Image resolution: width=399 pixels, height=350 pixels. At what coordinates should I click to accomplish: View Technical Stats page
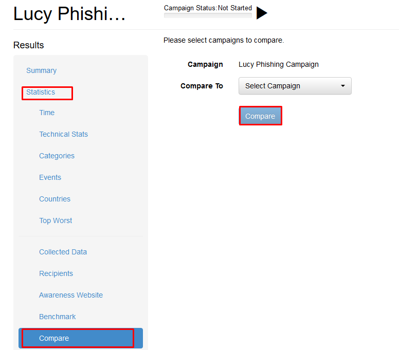pyautogui.click(x=64, y=134)
